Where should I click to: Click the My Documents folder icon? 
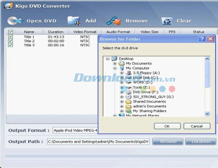pos(122,64)
